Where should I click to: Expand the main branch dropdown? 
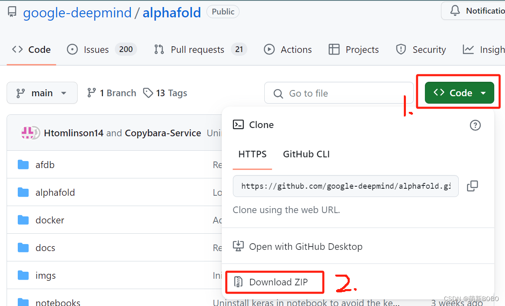[x=42, y=93]
